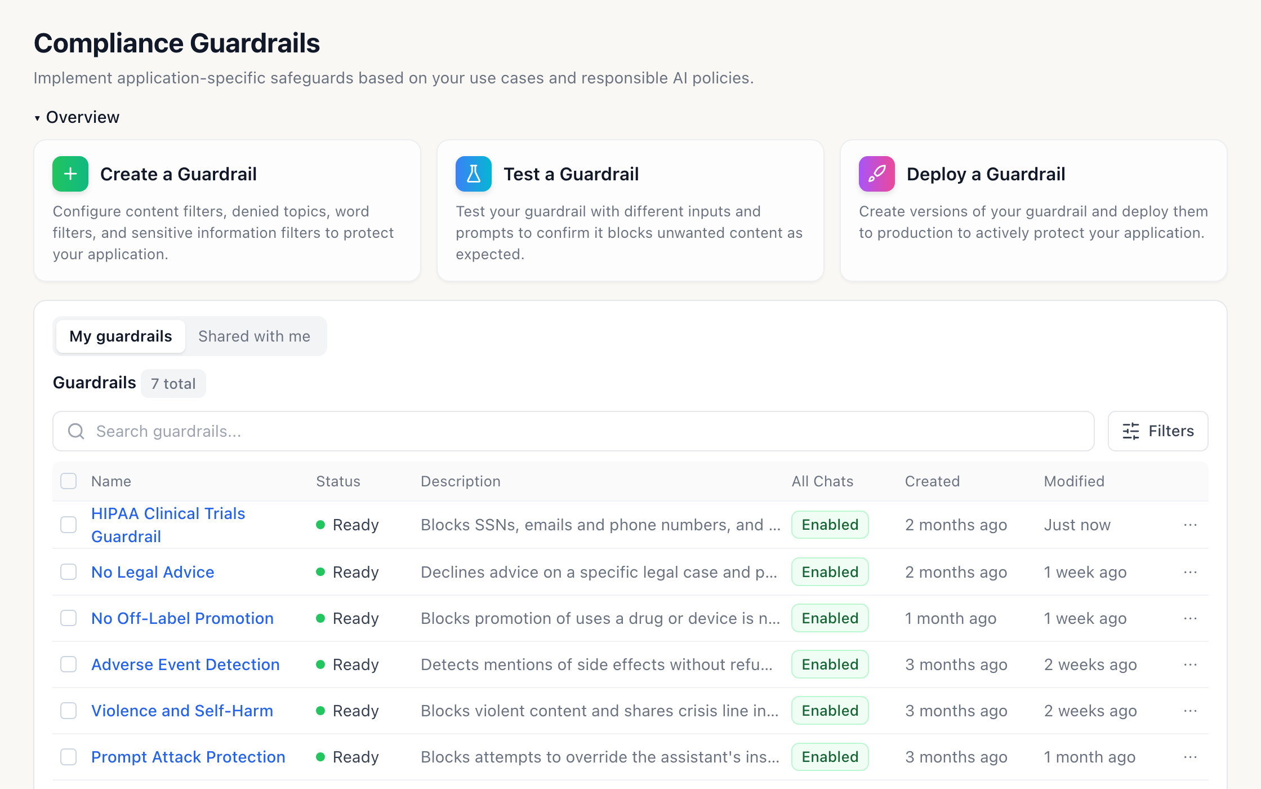Screen dimensions: 1261x789
Task: Switch to the Shared with me tab
Action: click(x=254, y=336)
